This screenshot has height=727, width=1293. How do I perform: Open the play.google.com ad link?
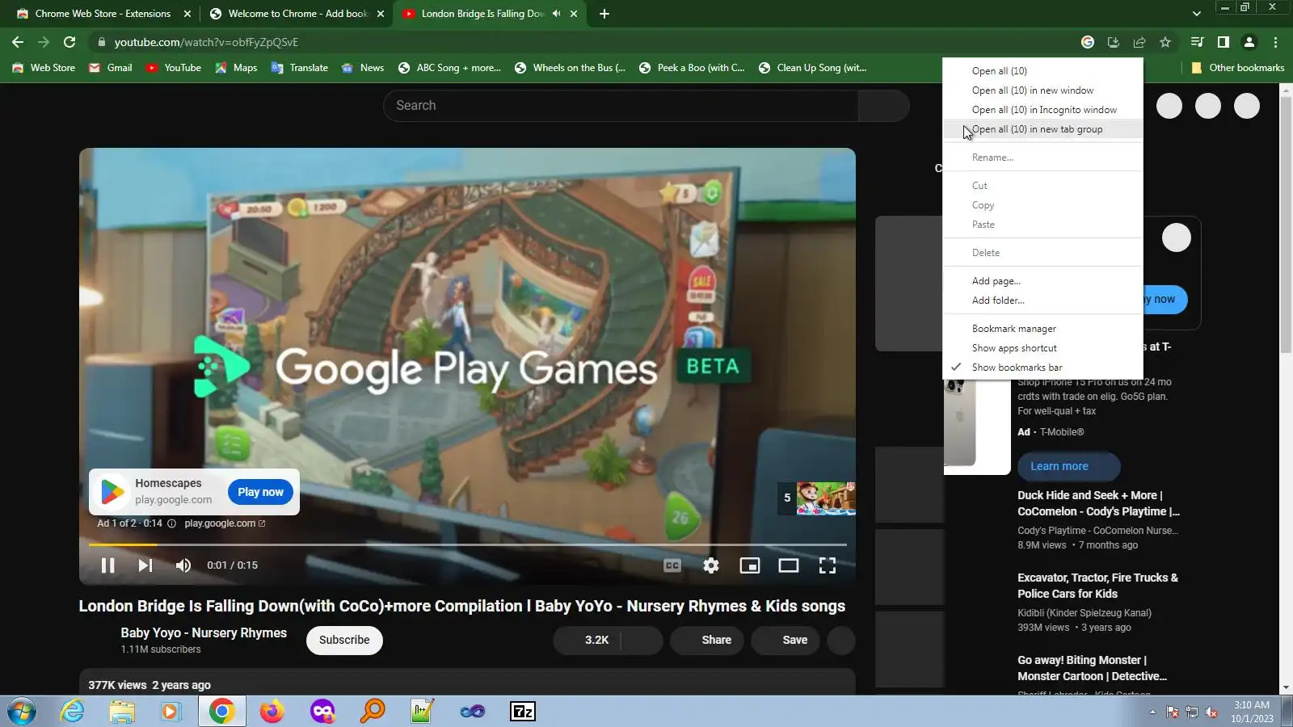pyautogui.click(x=225, y=523)
